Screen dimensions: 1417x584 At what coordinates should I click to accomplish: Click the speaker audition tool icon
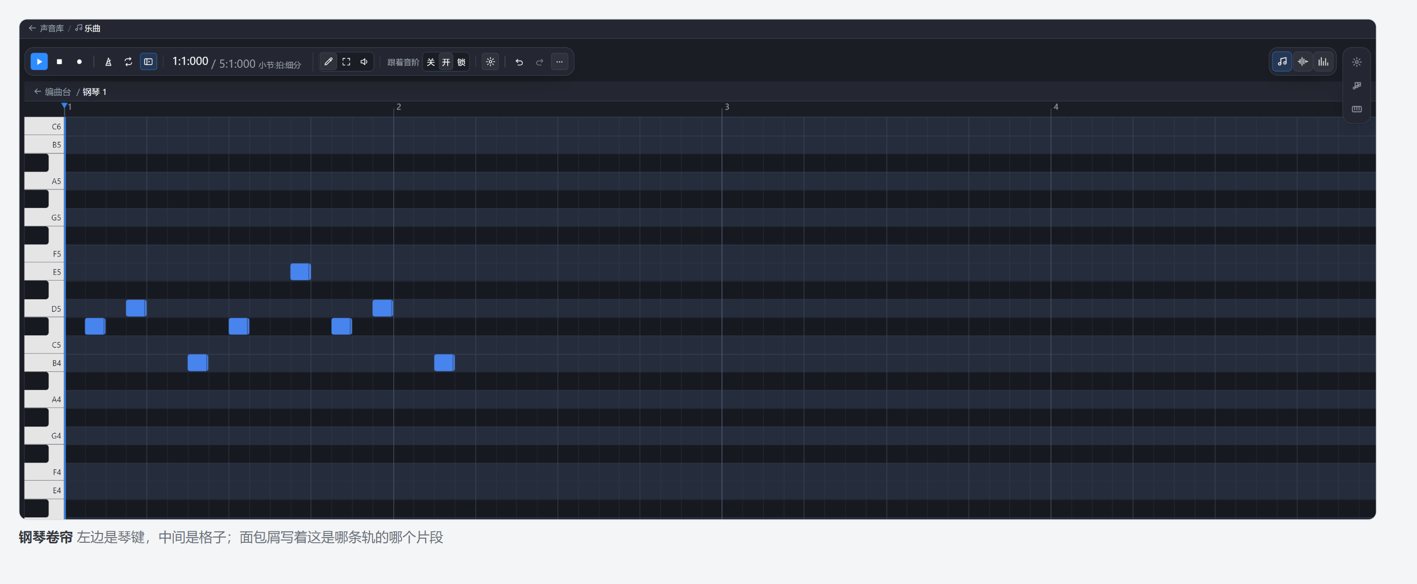pyautogui.click(x=364, y=62)
